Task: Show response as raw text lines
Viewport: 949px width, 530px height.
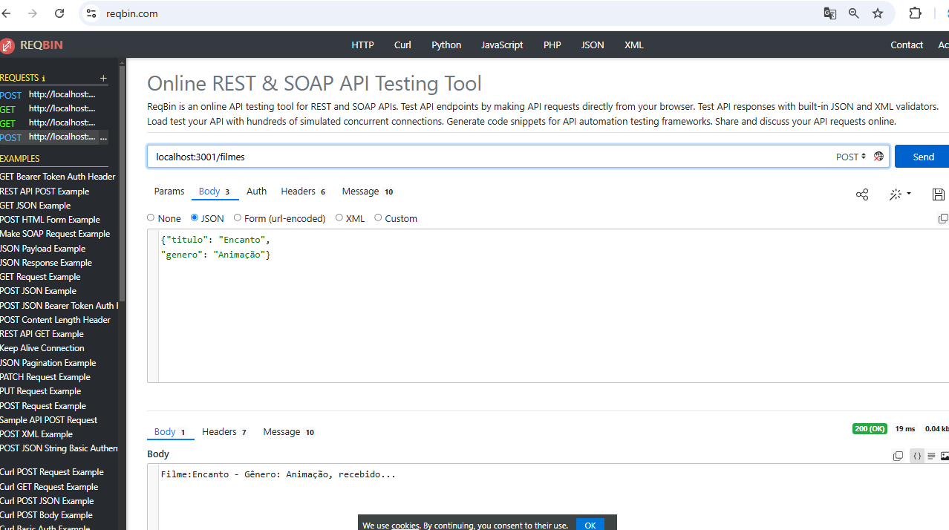Action: [x=931, y=456]
